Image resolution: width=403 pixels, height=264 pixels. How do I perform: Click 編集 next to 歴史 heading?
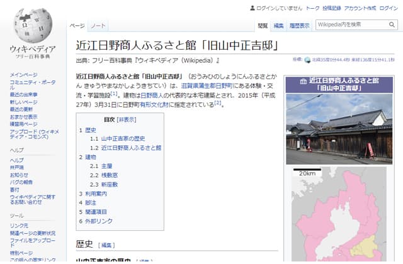click(x=106, y=245)
